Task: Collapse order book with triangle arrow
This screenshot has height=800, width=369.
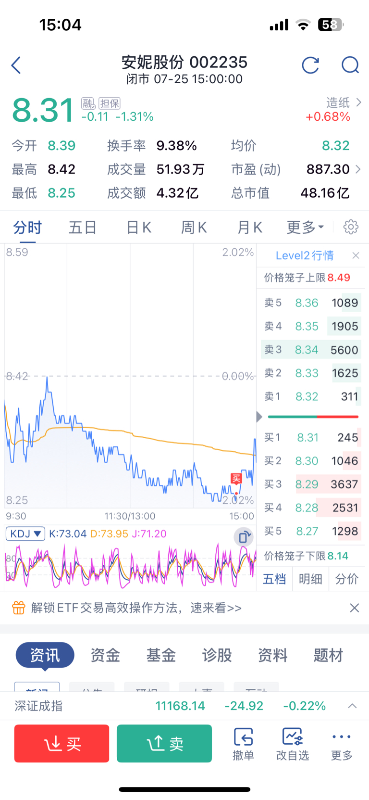Action: [x=259, y=417]
